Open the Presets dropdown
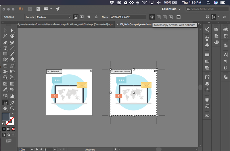230x151 pixels. pos(53,17)
